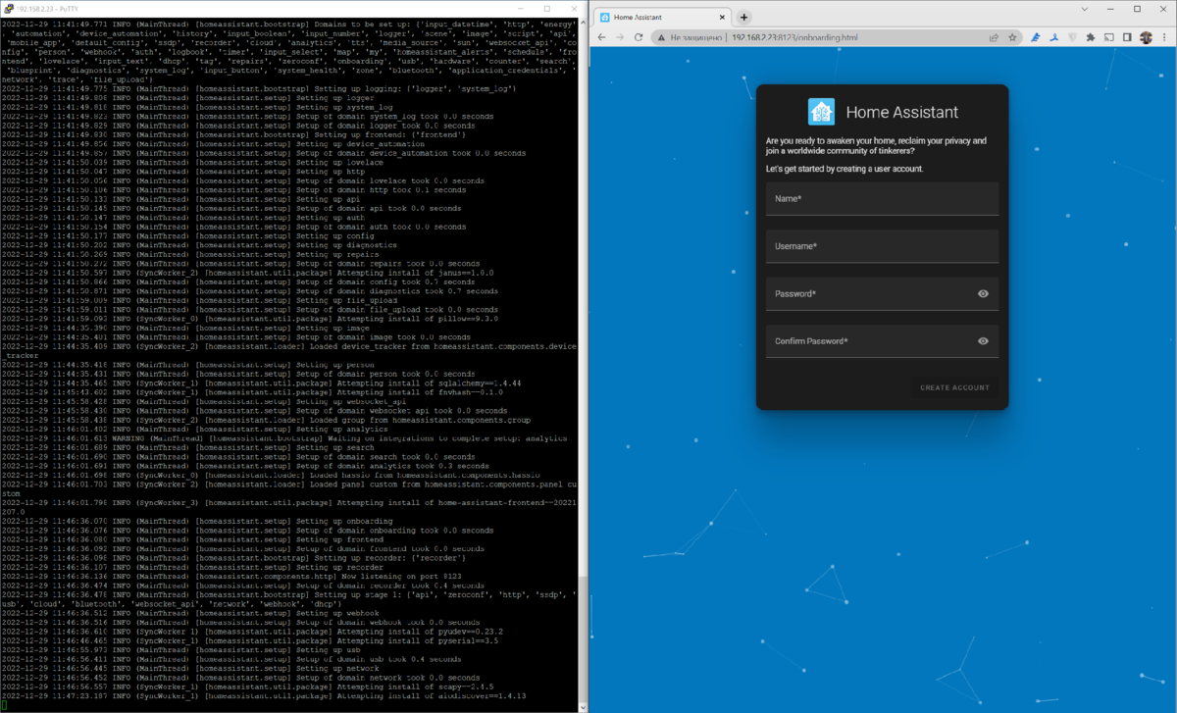The image size is (1177, 713).
Task: Click the PuTTY terminal vertical scrollbar
Action: (x=583, y=363)
